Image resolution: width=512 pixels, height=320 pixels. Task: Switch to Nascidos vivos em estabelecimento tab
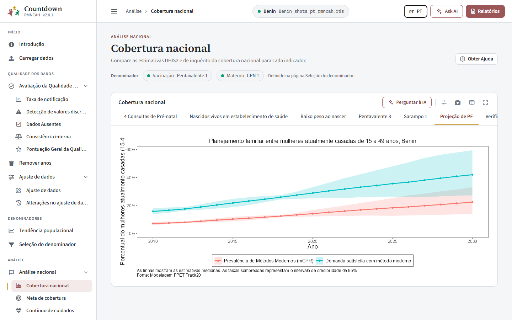(x=239, y=117)
